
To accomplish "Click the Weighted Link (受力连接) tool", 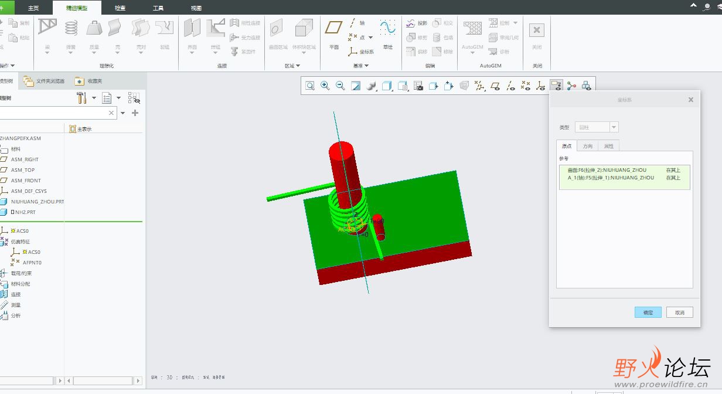I will 246,38.
